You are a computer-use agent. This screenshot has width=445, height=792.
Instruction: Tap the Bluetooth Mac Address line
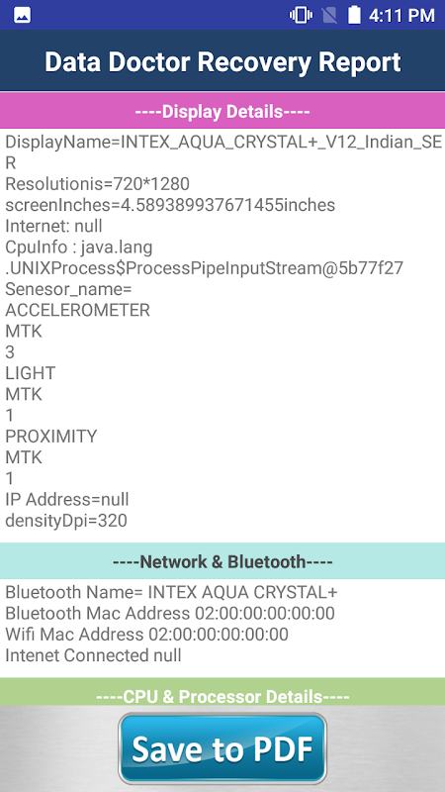[x=170, y=613]
